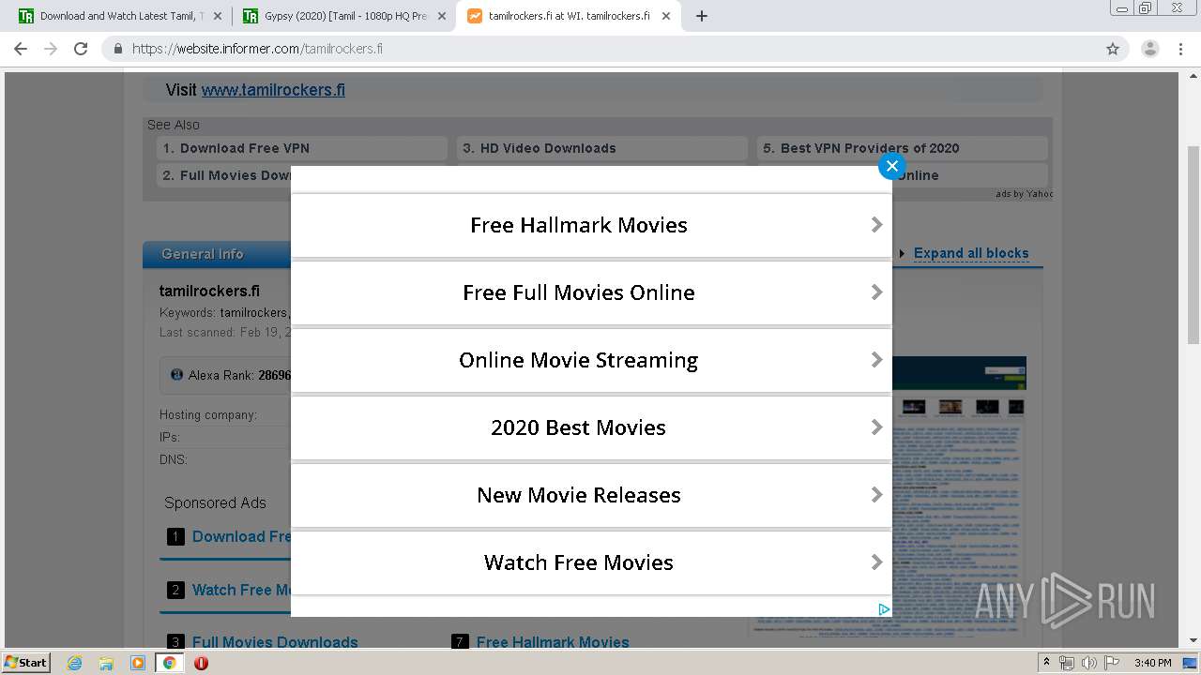Screen dimensions: 1201x675
Task: Open the volume control tray icon
Action: point(1089,663)
